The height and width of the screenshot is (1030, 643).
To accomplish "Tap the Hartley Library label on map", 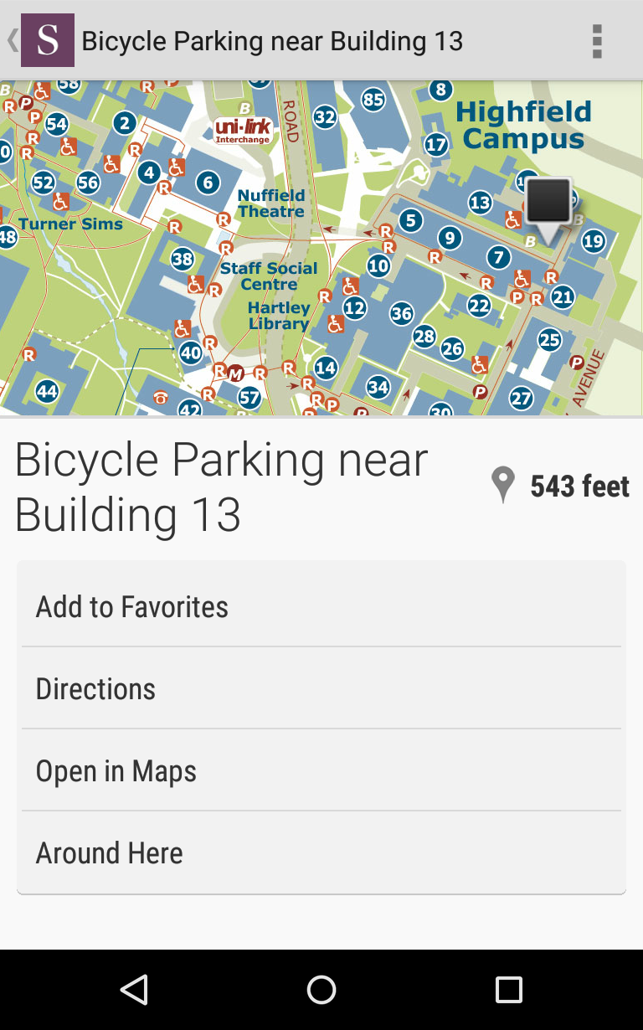I will (x=279, y=316).
